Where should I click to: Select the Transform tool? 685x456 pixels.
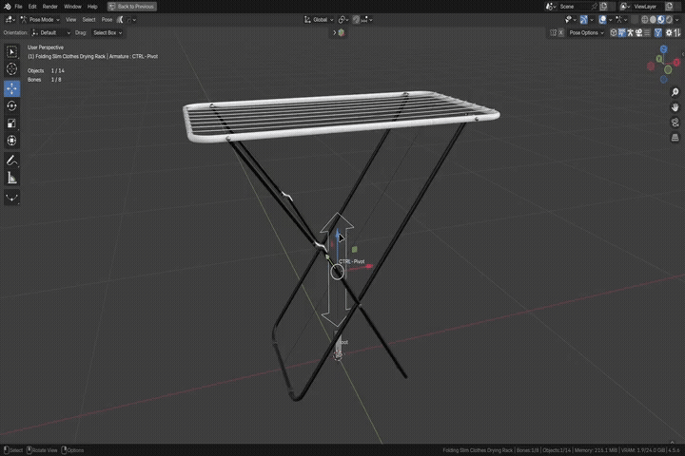[11, 141]
